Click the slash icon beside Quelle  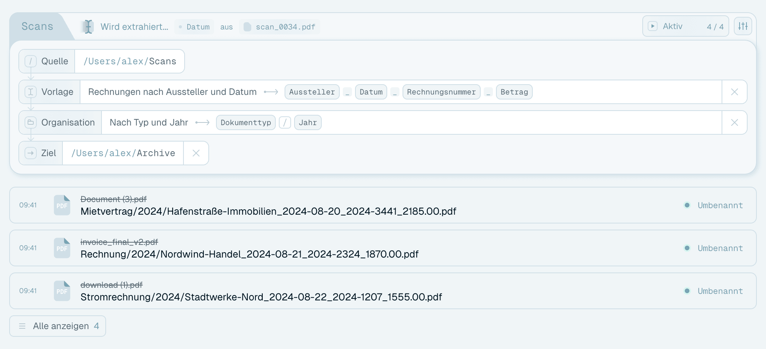pos(31,61)
